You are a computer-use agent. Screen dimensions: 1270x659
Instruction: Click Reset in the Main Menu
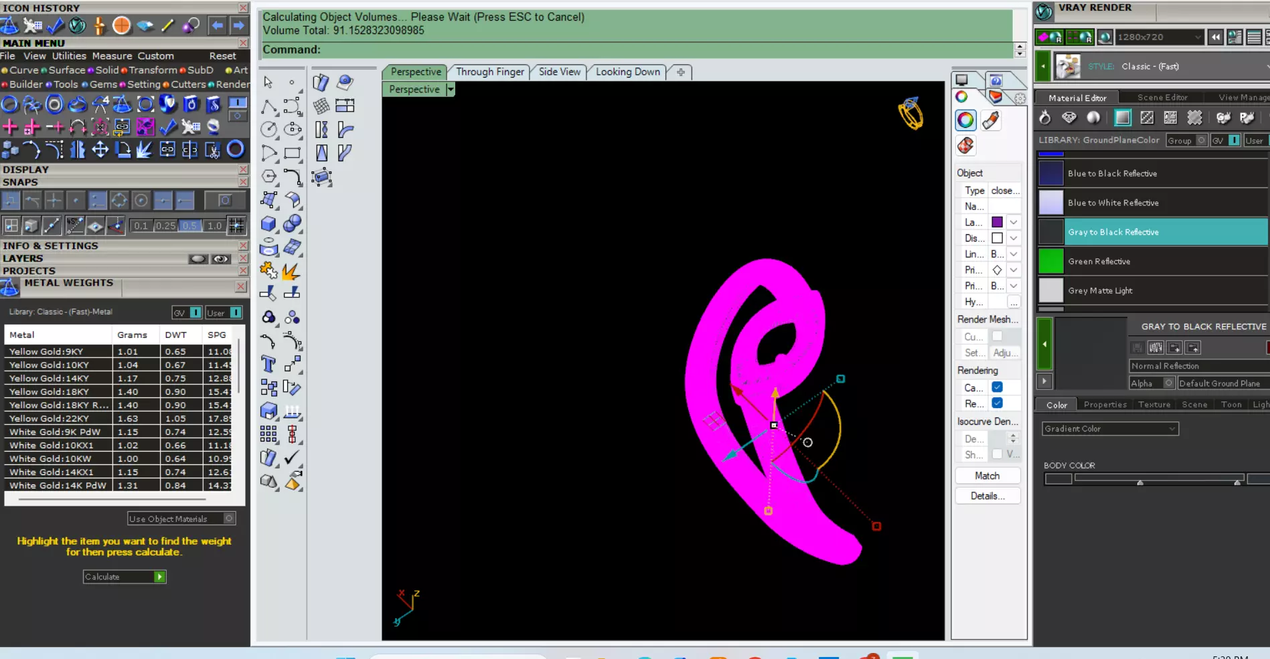pos(222,56)
